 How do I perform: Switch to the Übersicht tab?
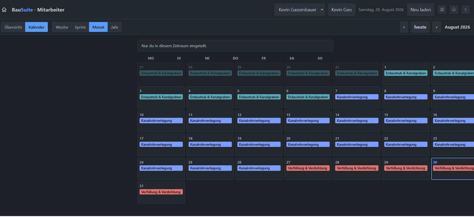13,27
